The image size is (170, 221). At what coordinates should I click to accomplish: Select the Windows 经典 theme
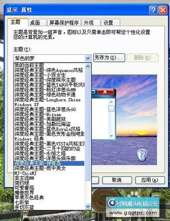pos(49,139)
